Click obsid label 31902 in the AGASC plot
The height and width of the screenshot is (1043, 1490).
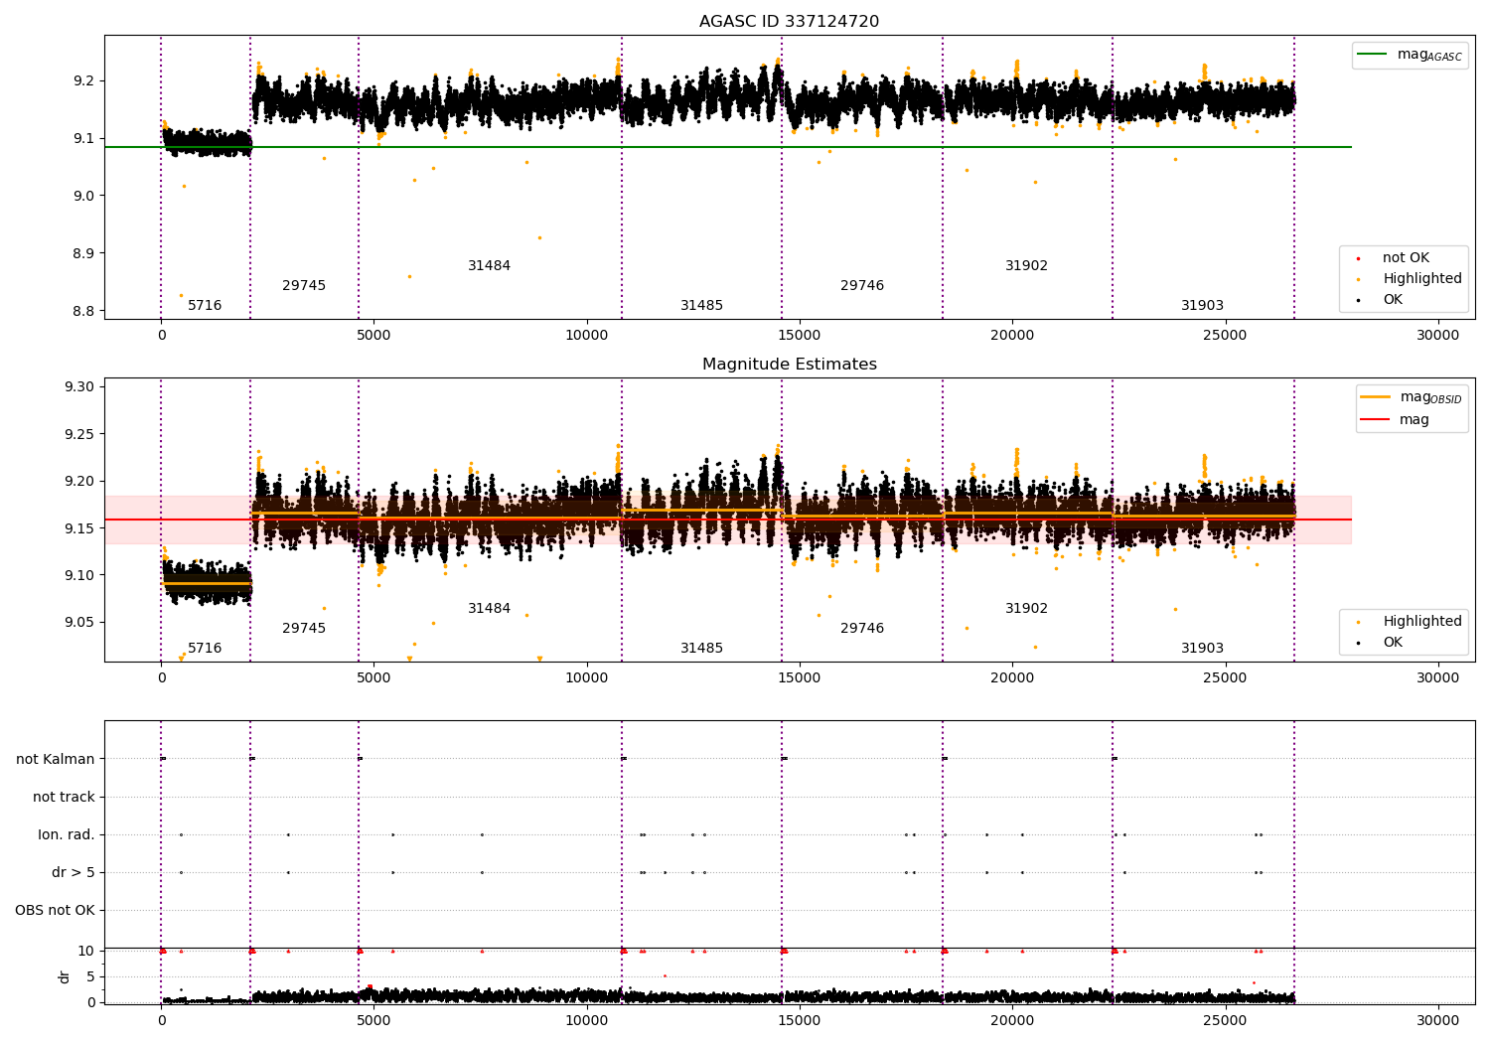pyautogui.click(x=1026, y=266)
